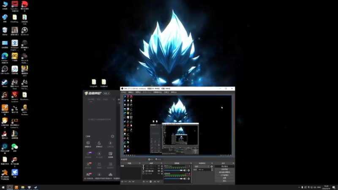Open the green WeChat desktop icon
Image resolution: width=338 pixels, height=190 pixels.
pyautogui.click(x=15, y=147)
